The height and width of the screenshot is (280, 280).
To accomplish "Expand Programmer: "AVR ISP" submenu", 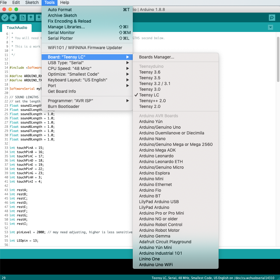I will (x=87, y=101).
